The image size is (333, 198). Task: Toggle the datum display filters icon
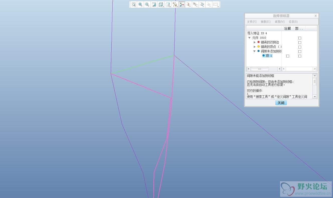click(175, 4)
